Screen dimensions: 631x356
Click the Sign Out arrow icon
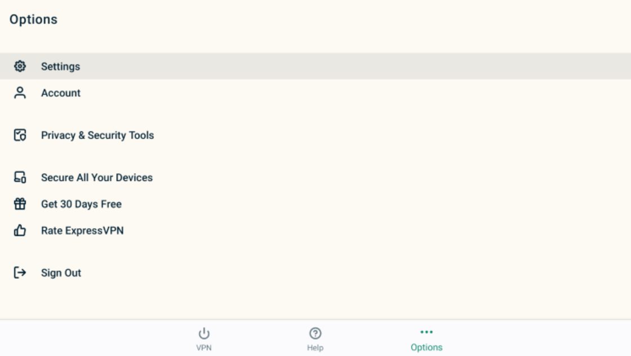(x=20, y=273)
